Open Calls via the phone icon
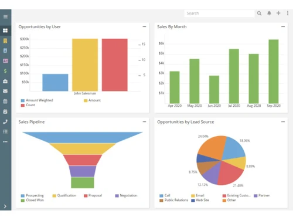The image size is (293, 220). (x=5, y=121)
